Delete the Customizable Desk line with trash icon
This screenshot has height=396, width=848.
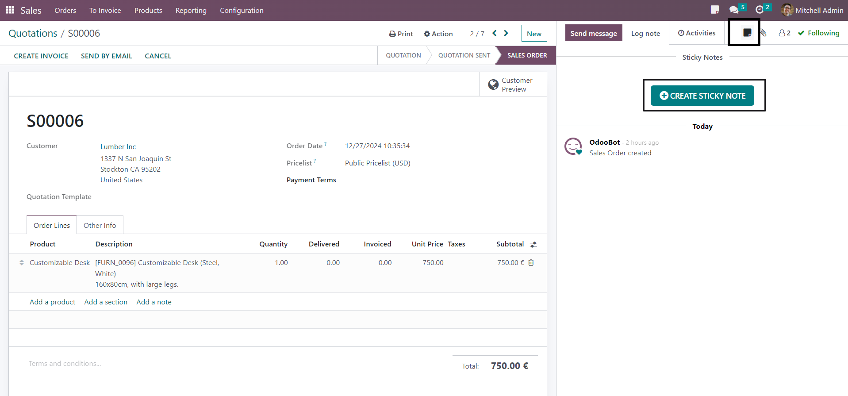tap(531, 263)
